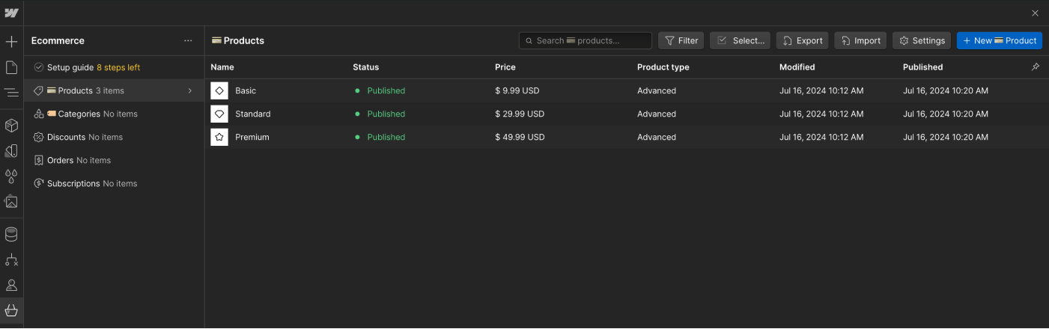
Task: Open products Settings button
Action: [922, 40]
